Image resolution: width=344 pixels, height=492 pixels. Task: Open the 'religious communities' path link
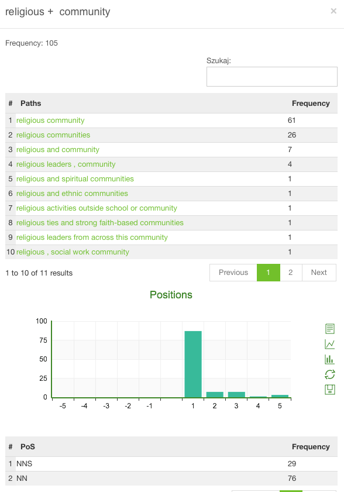point(53,135)
